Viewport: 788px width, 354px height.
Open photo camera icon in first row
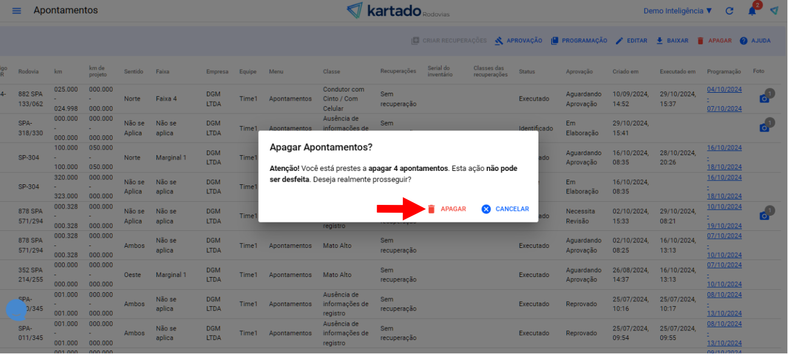tap(764, 98)
